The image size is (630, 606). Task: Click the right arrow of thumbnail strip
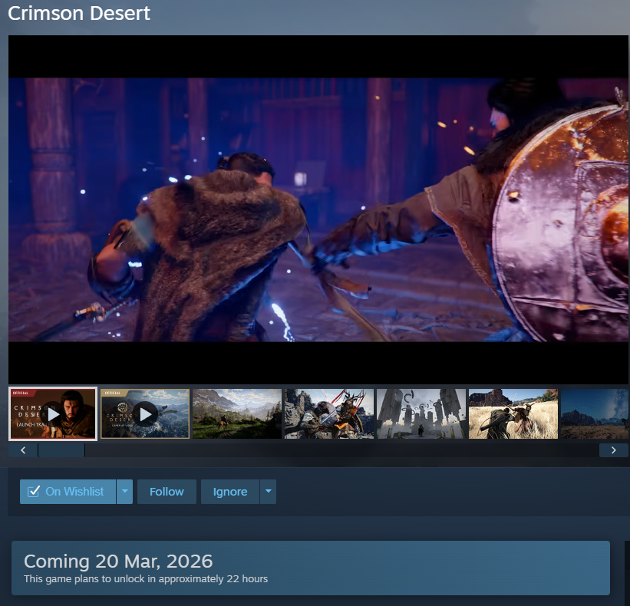click(x=614, y=450)
